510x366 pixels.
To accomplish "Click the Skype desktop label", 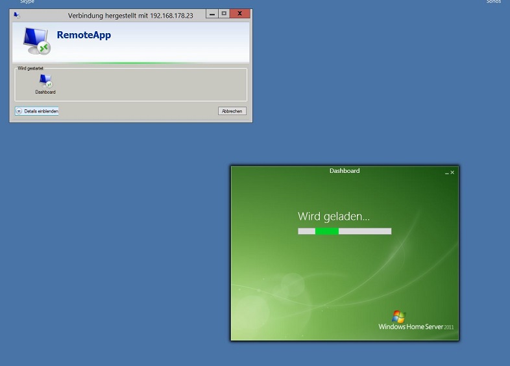I will (27, 2).
